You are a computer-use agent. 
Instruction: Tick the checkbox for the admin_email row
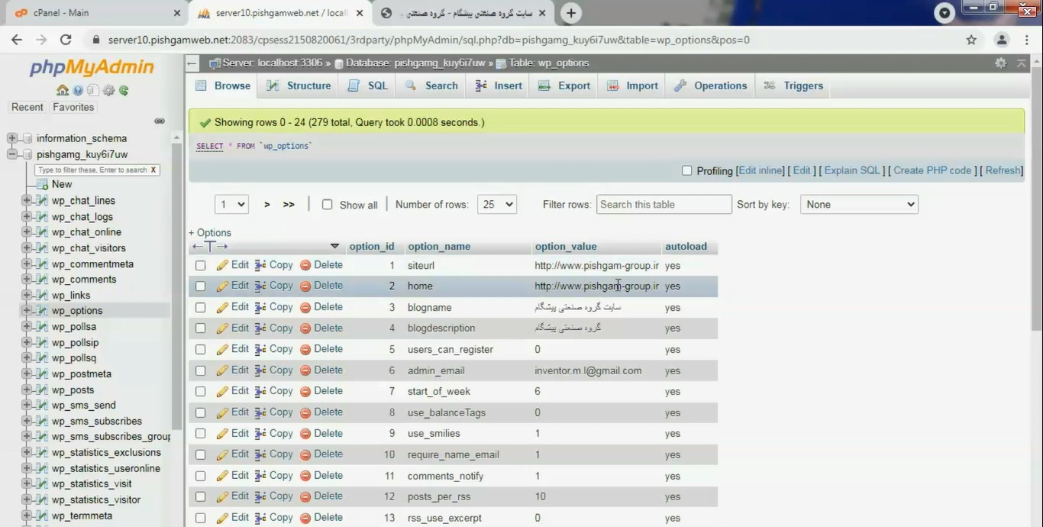200,370
